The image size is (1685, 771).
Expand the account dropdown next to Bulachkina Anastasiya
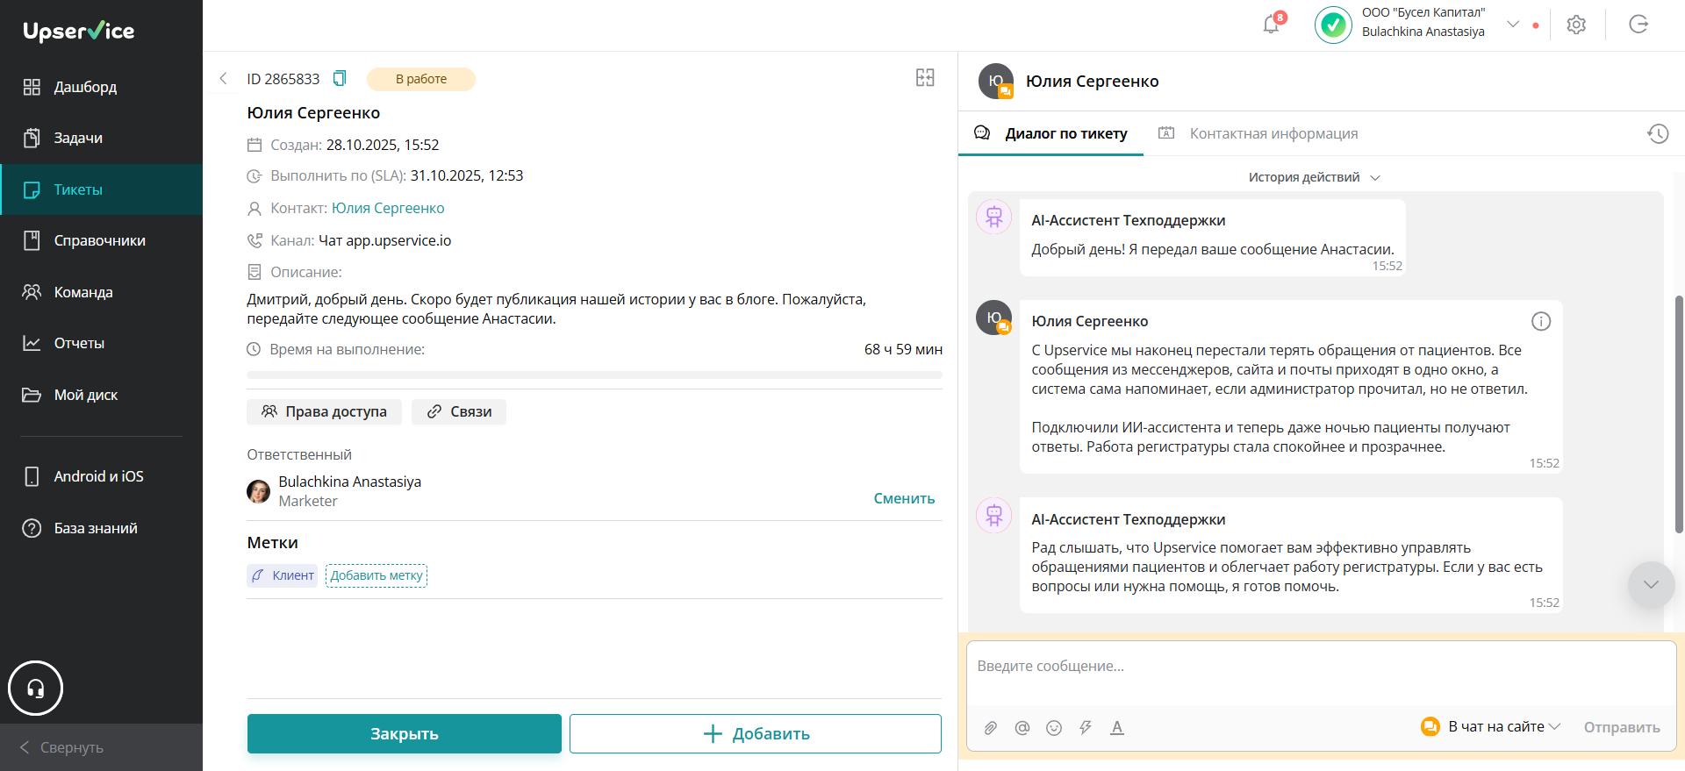click(1513, 24)
